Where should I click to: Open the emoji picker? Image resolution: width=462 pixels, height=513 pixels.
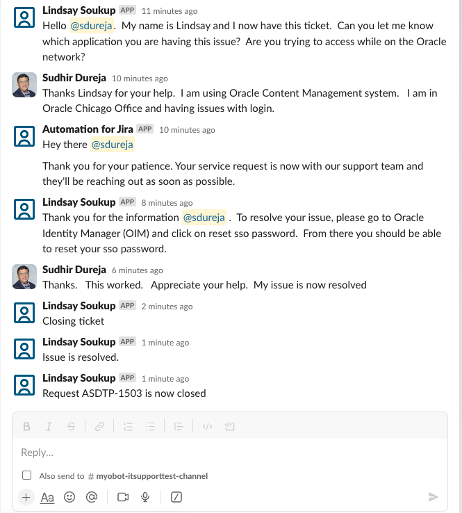pos(69,497)
